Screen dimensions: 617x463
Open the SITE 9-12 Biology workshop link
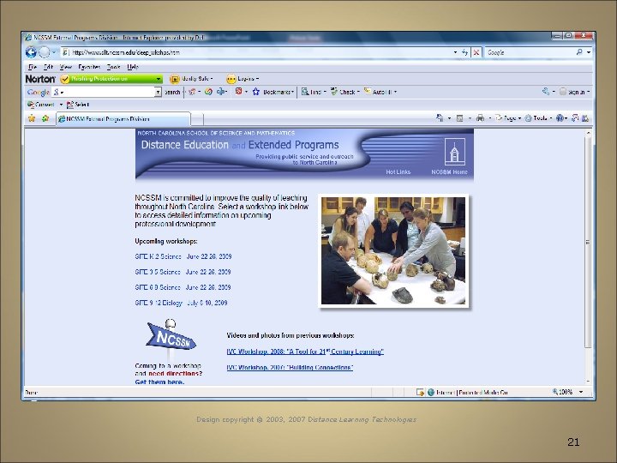[181, 303]
